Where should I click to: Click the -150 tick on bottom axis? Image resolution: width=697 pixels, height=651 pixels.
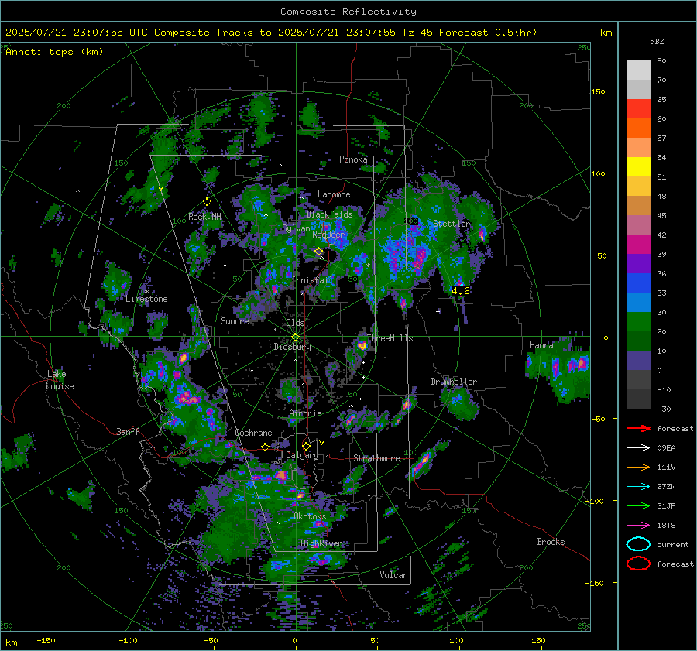point(46,641)
